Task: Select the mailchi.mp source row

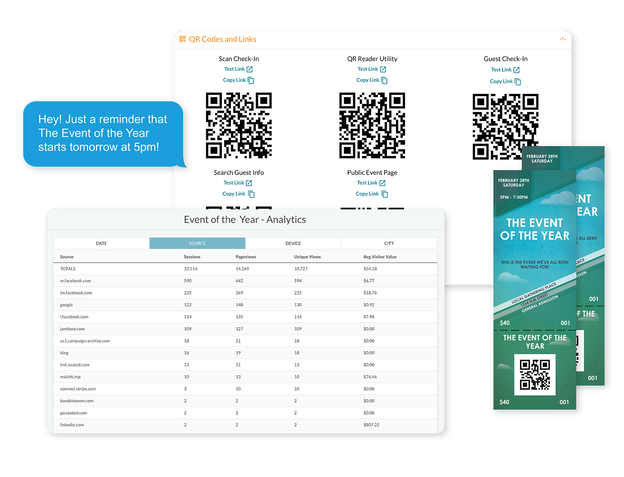Action: 245,377
